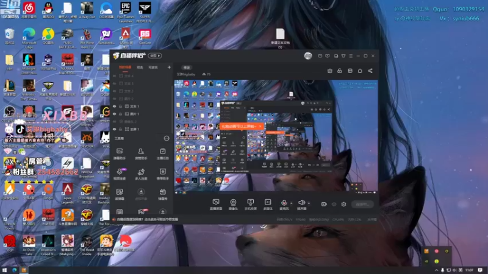Toggle the lock on 文本 1 source
This screenshot has width=488, height=274.
coord(120,106)
